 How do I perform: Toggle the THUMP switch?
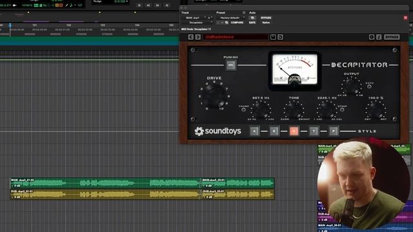pyautogui.click(x=244, y=110)
